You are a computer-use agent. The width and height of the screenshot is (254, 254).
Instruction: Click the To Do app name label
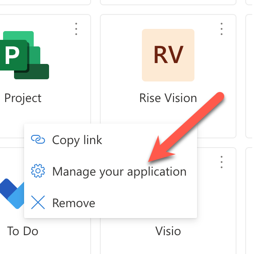[x=23, y=231]
